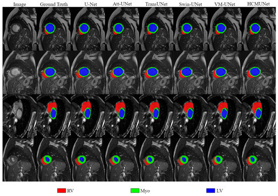
Task: Click the 'Att-UNet' column header
Action: (x=122, y=4)
